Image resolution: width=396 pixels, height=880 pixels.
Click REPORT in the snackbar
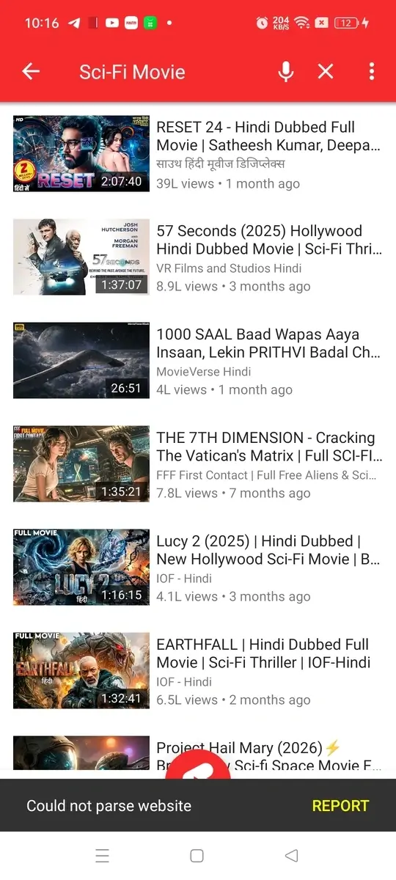pos(340,805)
